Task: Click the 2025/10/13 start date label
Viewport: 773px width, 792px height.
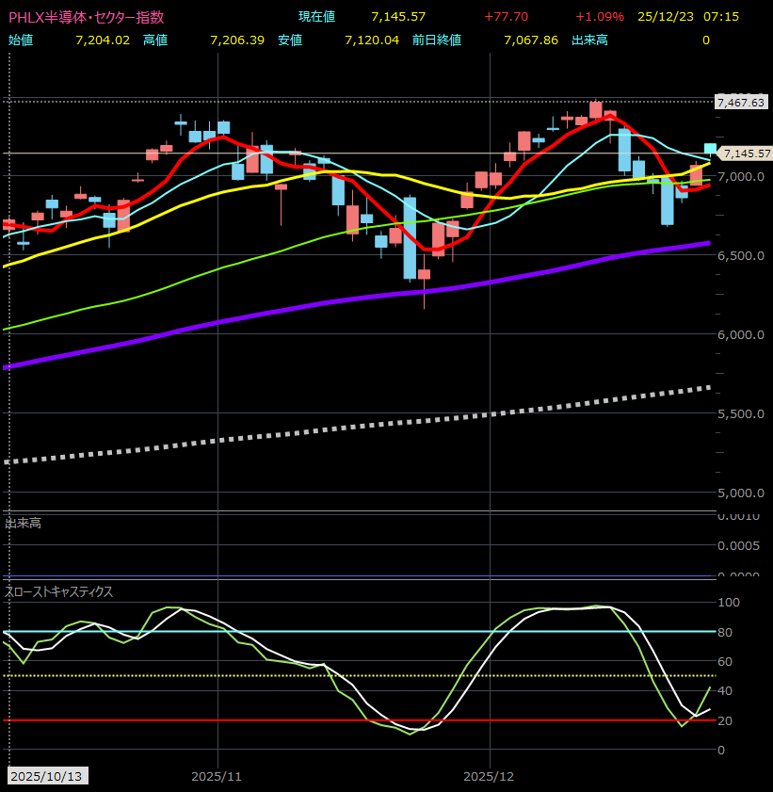Action: click(x=45, y=777)
